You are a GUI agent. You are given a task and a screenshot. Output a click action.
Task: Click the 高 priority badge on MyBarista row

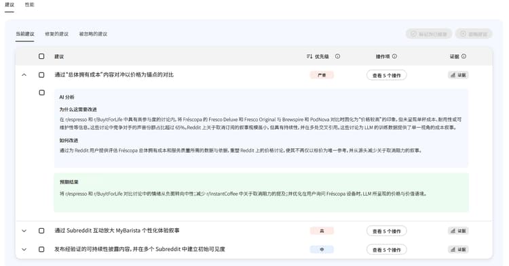click(322, 231)
